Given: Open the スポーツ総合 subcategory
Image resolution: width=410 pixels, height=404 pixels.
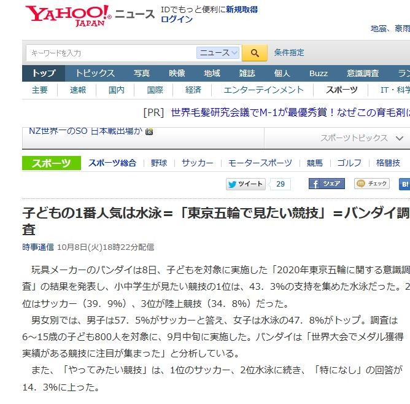Looking at the screenshot, I should point(112,163).
